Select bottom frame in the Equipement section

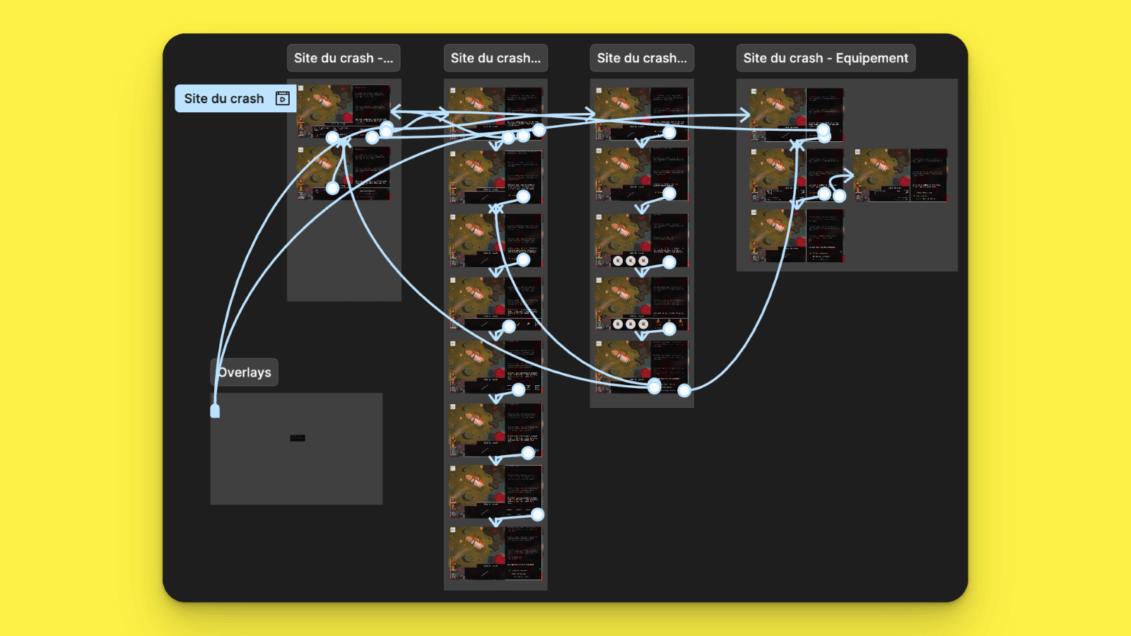pyautogui.click(x=797, y=235)
